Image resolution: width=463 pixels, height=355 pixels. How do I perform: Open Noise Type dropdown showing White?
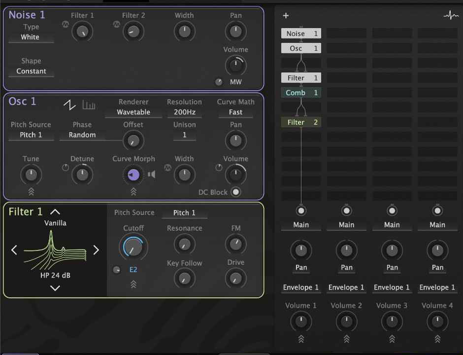click(x=31, y=37)
